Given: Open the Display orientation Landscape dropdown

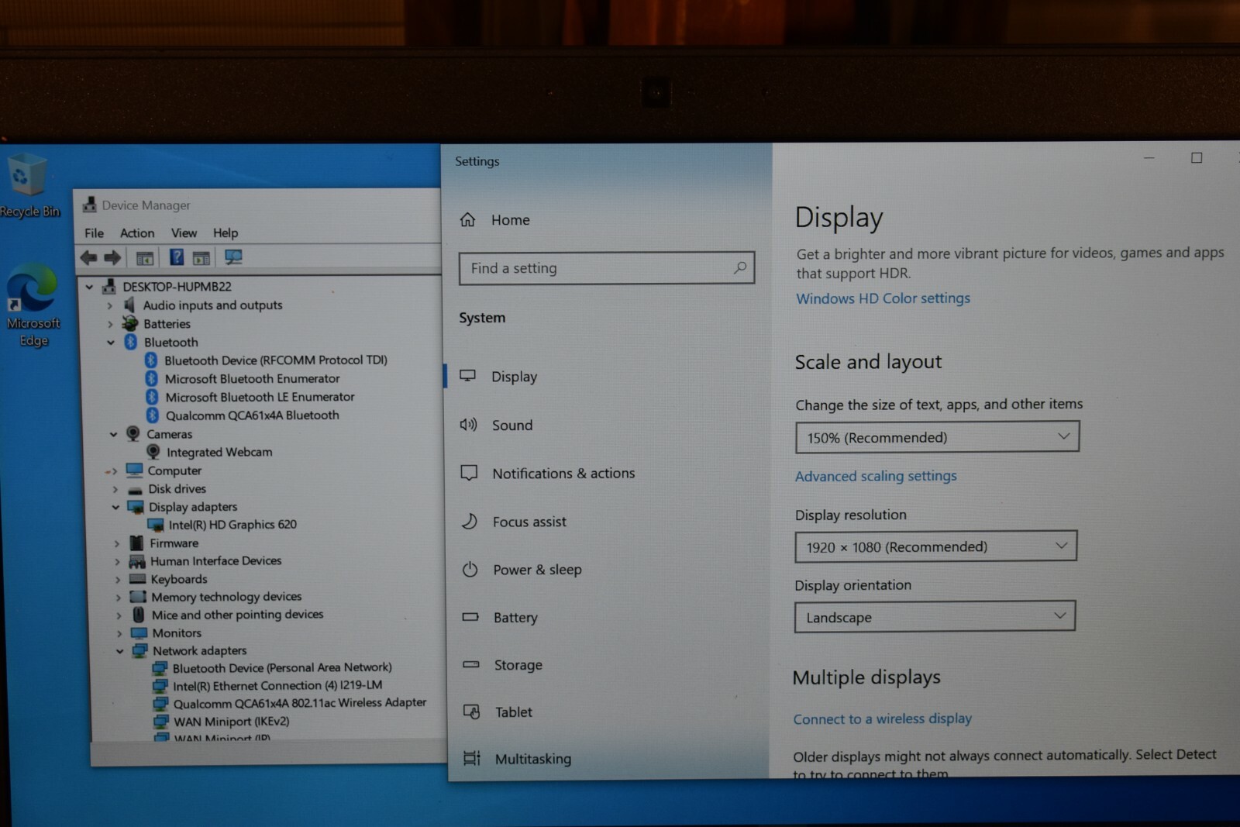Looking at the screenshot, I should [935, 617].
